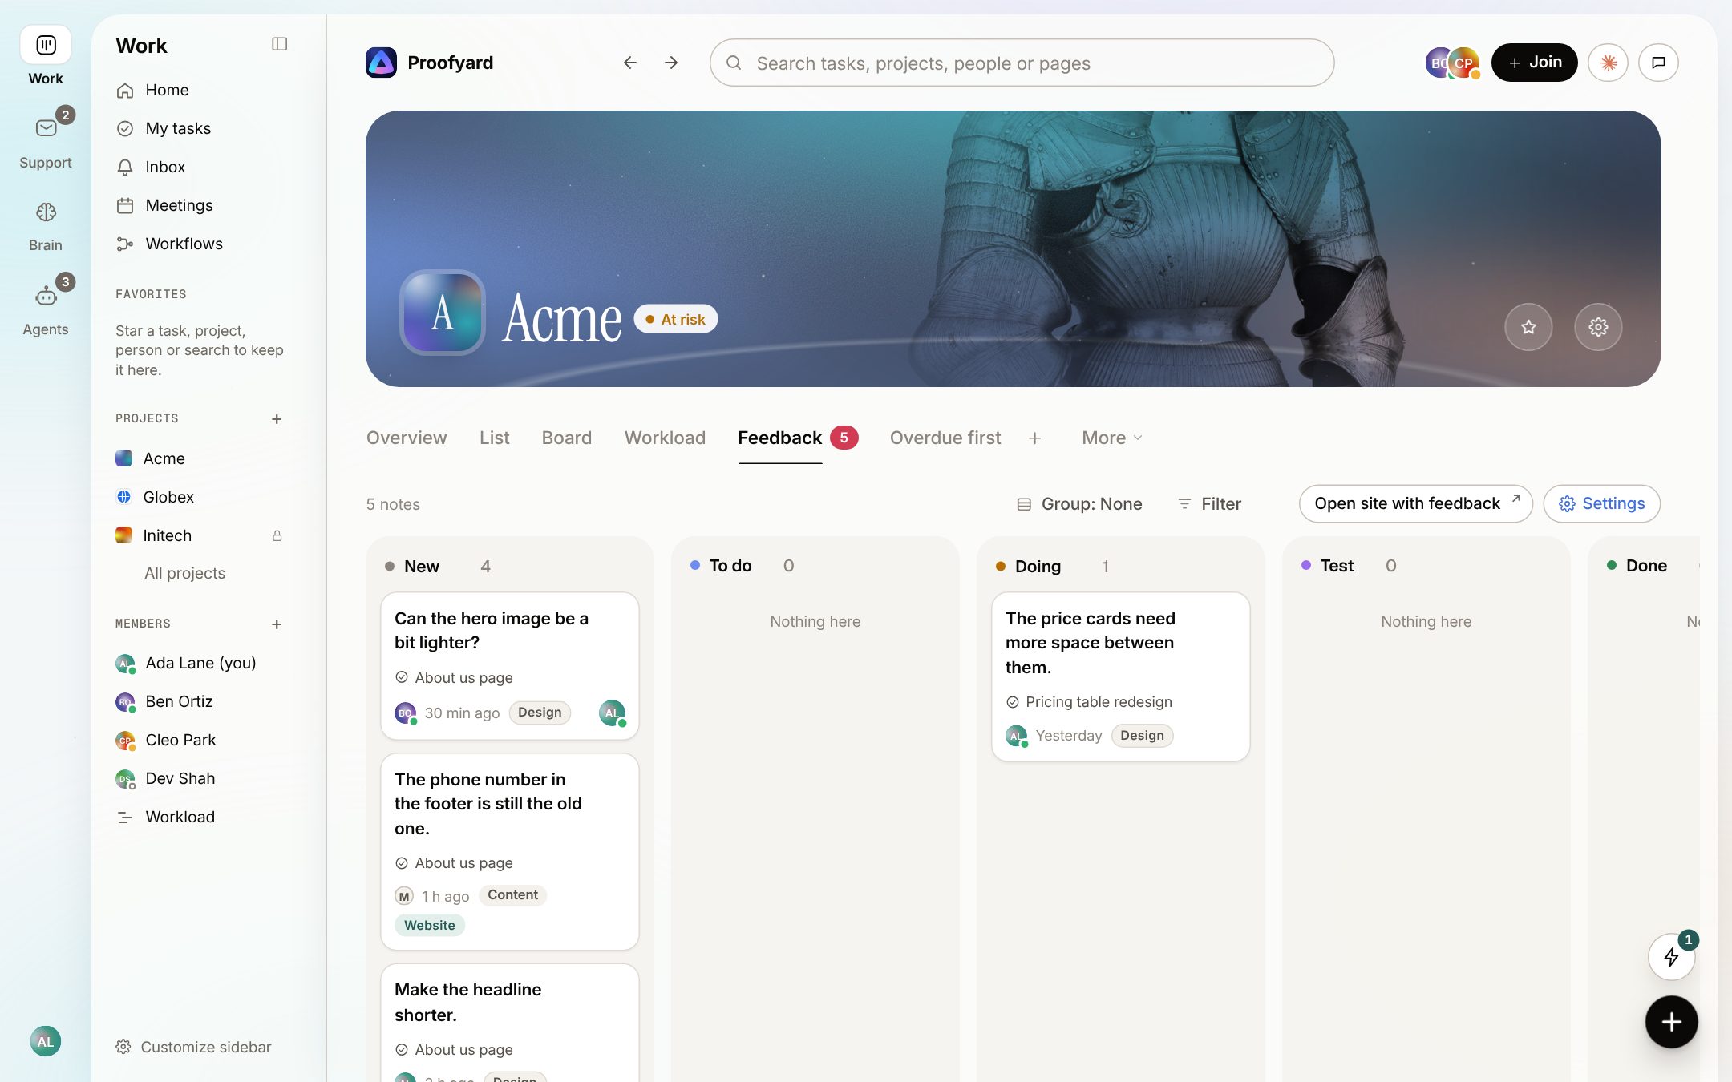1732x1082 pixels.
Task: Select the Initech project
Action: 167,535
